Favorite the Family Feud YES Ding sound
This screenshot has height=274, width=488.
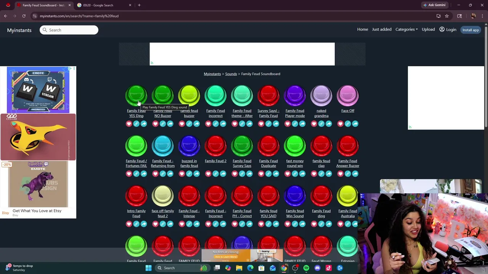pos(129,124)
